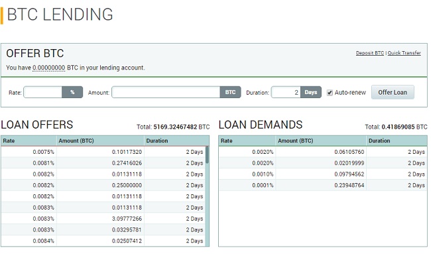Select loan offer amount 0.02507412

[x=127, y=241]
